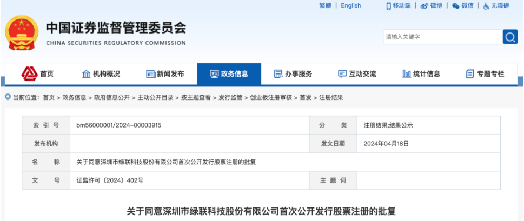Open the 统计信息 navigation tab
The height and width of the screenshot is (221, 524).
421,74
